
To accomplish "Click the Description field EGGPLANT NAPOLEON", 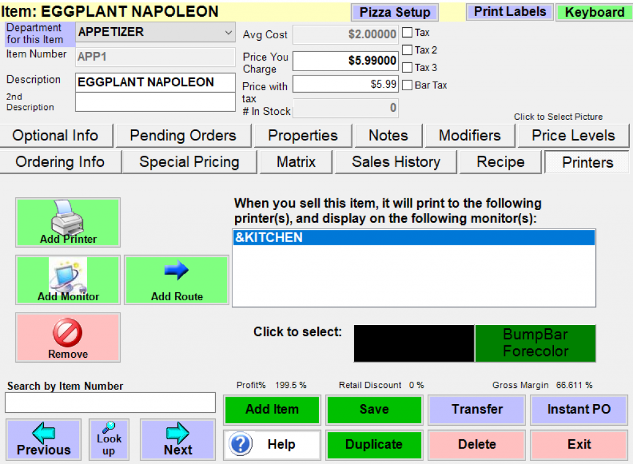I will (155, 82).
